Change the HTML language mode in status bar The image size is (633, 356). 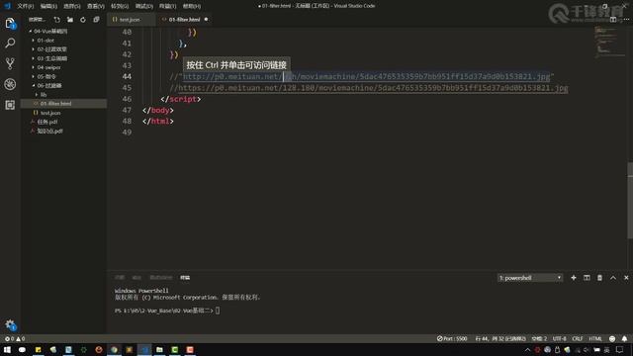(x=595, y=338)
